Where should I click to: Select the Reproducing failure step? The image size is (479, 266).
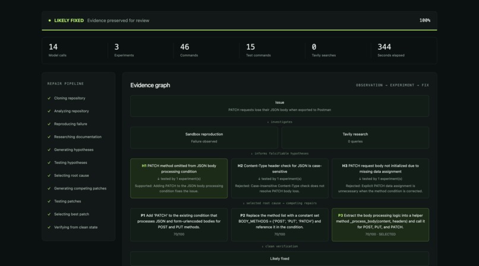pyautogui.click(x=71, y=124)
